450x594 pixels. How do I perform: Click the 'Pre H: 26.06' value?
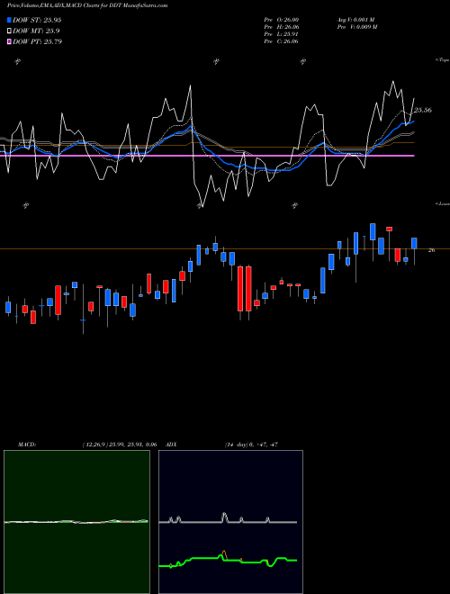point(281,27)
